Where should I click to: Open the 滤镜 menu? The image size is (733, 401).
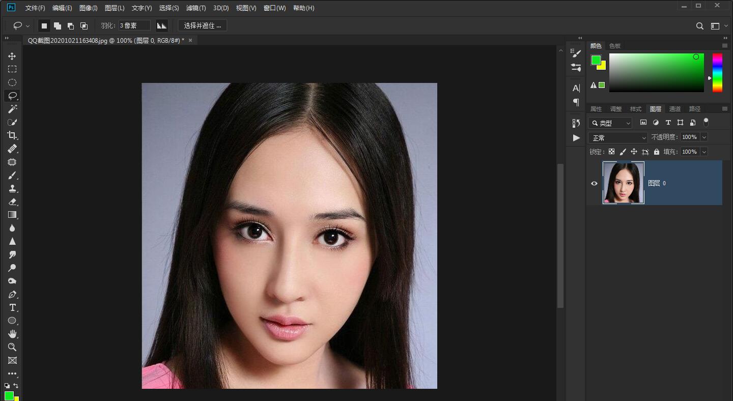[195, 8]
